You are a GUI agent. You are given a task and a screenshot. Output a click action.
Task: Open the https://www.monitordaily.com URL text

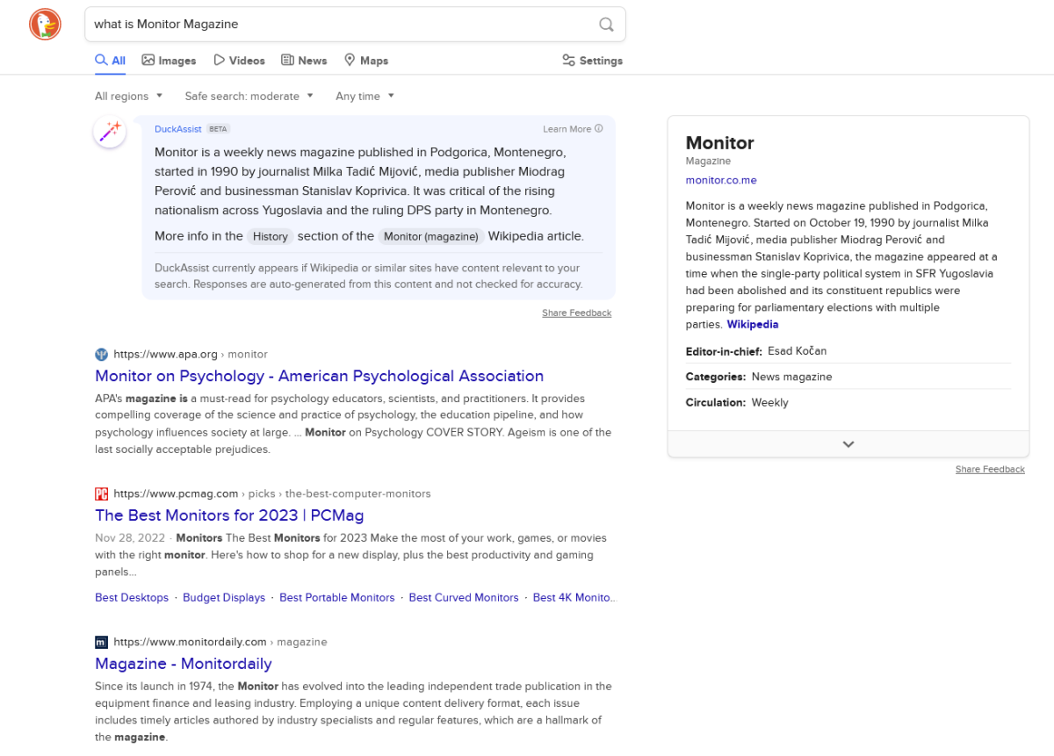pyautogui.click(x=190, y=643)
